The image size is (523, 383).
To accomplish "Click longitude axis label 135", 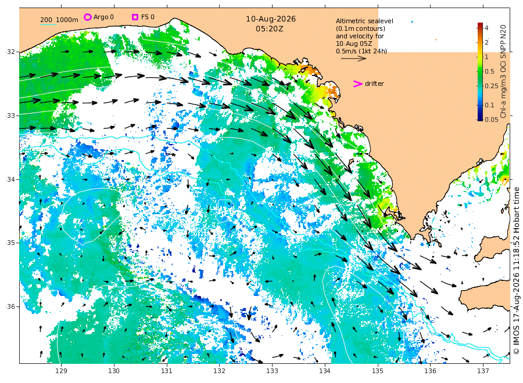I will click(x=378, y=371).
